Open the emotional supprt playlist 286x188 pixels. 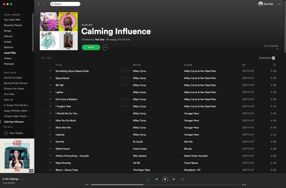pyautogui.click(x=13, y=77)
